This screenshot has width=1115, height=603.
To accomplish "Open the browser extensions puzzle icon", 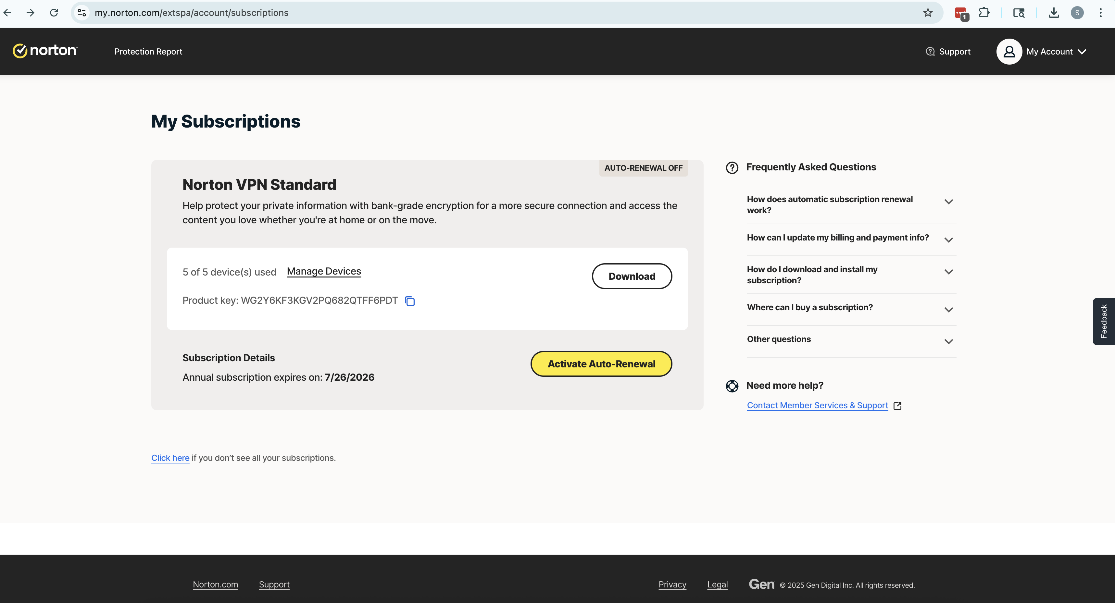I will coord(984,13).
